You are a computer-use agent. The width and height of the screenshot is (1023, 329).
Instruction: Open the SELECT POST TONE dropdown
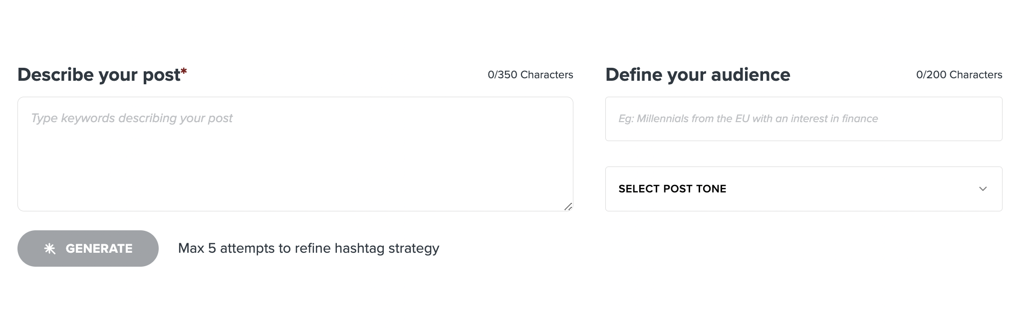pyautogui.click(x=803, y=189)
